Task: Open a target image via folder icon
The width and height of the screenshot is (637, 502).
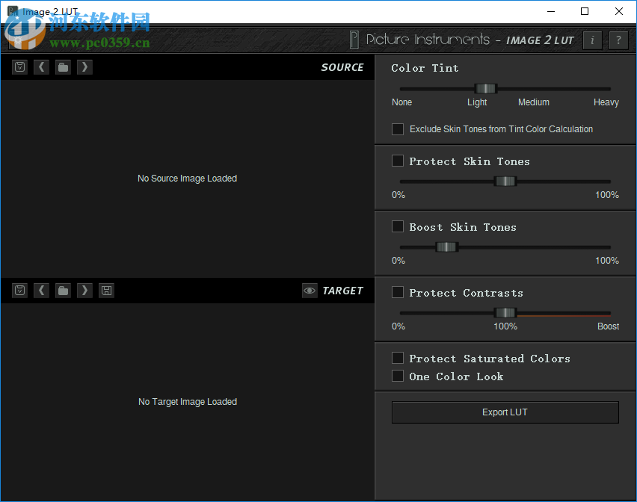Action: [x=63, y=290]
